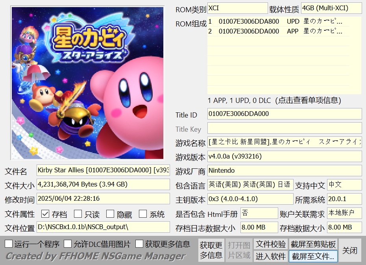Click the Title ID field
This screenshot has height=265, width=366.
click(285, 114)
